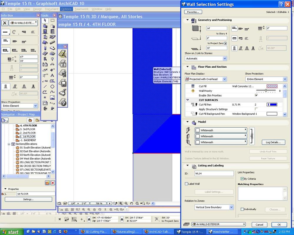
Task: Open the Projected with Overhead dropdown
Action: [225, 79]
